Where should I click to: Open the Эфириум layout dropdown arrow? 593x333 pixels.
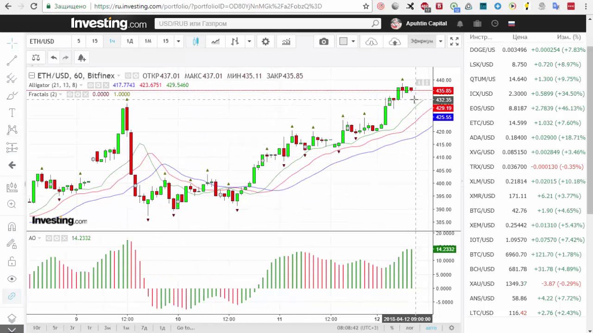coord(441,41)
